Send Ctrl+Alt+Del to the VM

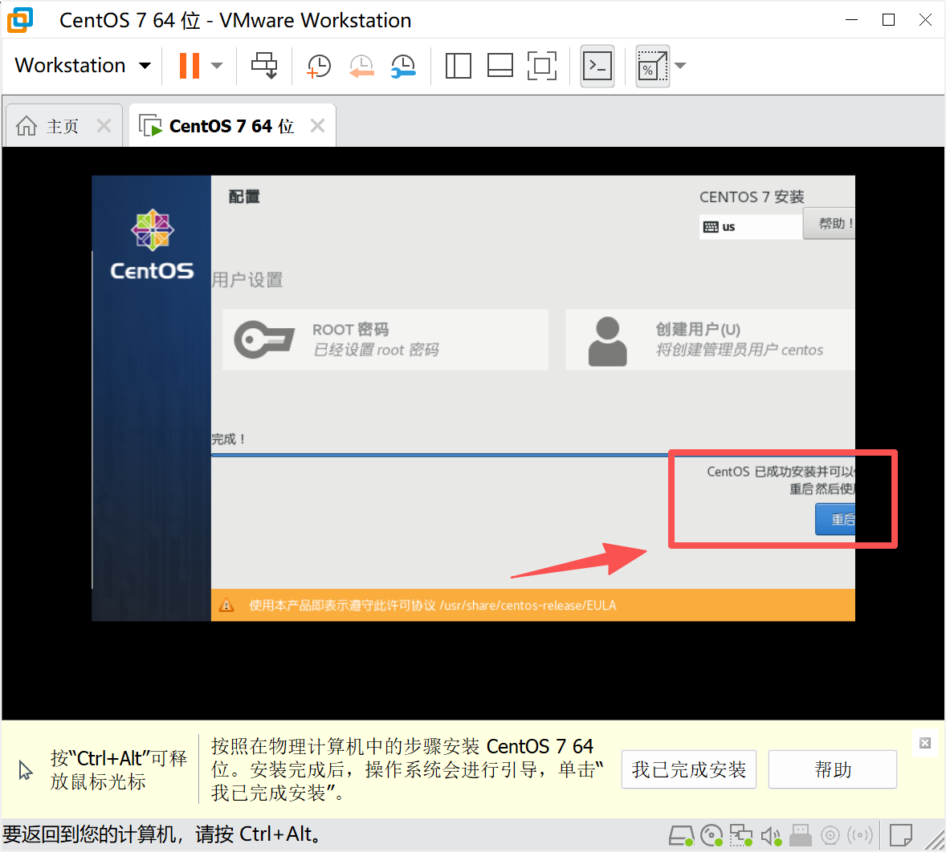click(x=264, y=65)
